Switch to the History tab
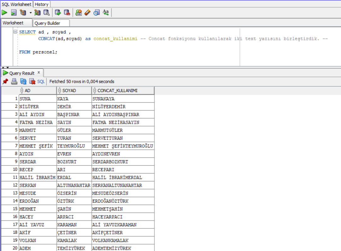The height and width of the screenshot is (251, 341). pyautogui.click(x=41, y=4)
